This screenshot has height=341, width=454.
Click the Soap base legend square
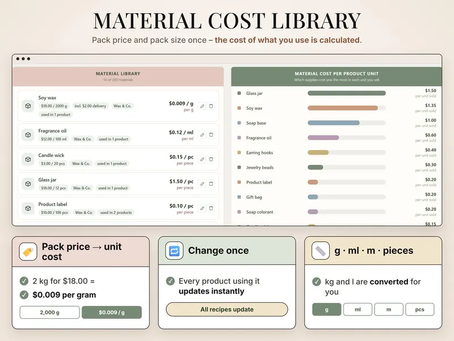pos(239,123)
